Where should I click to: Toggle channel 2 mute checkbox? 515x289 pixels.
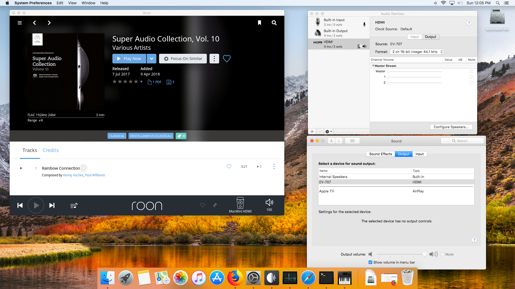(x=472, y=83)
